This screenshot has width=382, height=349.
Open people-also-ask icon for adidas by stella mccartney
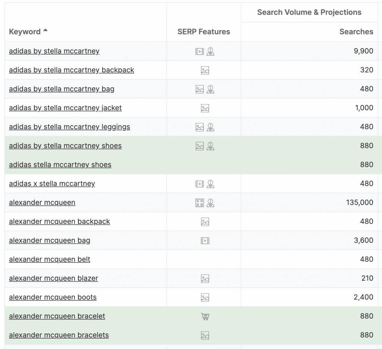point(210,52)
